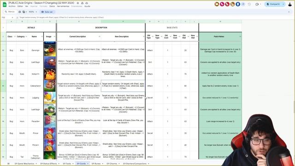Screen dimensions: 295x166
Task: Show additional collaborators +7 badge
Action: 243,4
